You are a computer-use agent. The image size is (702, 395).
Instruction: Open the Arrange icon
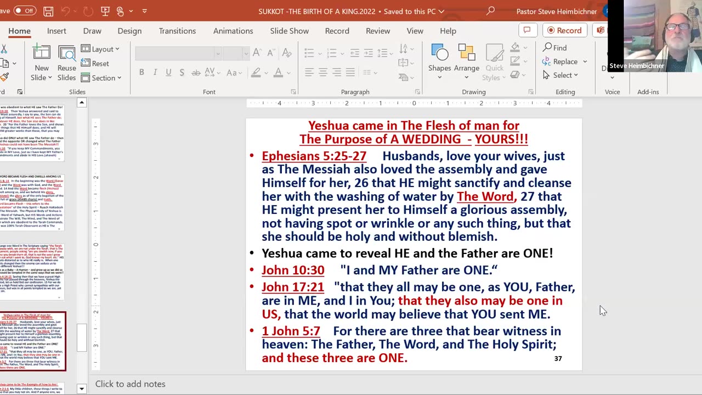(467, 53)
